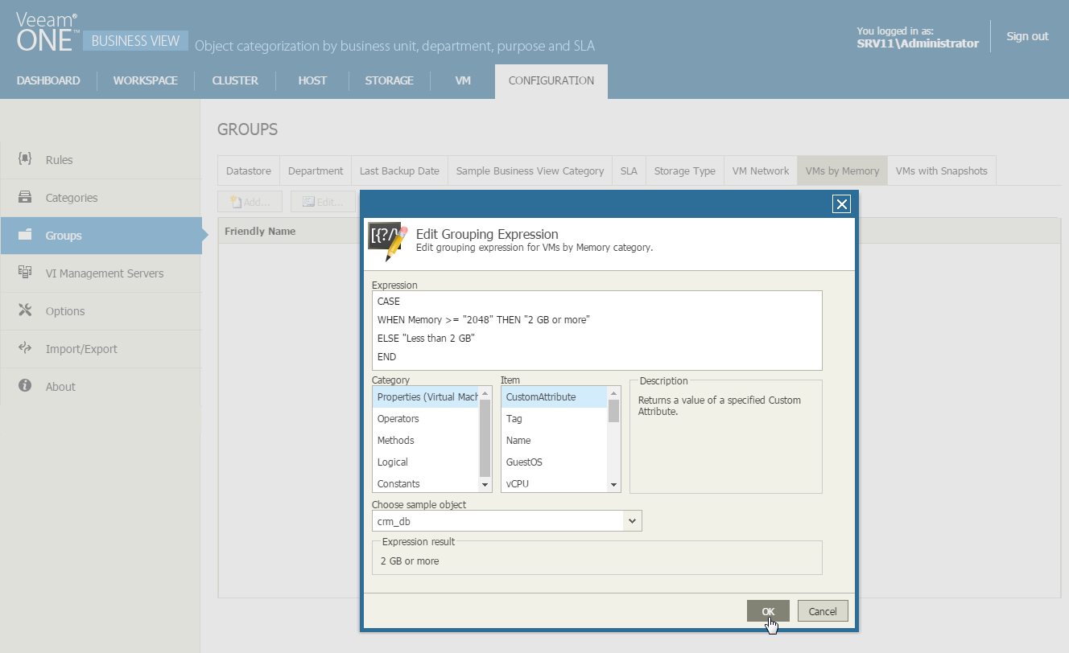Click the About info icon
Image resolution: width=1069 pixels, height=653 pixels.
coord(25,386)
